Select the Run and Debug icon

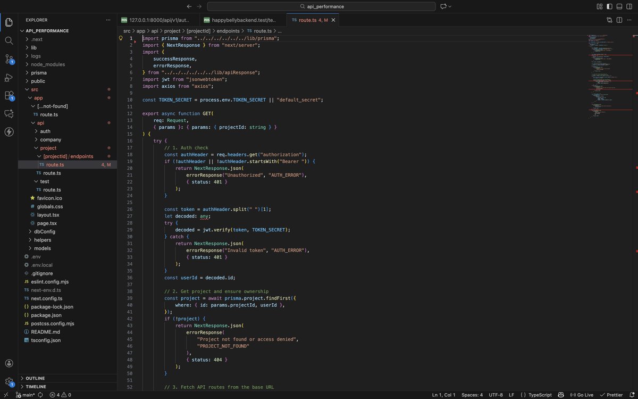[x=9, y=78]
